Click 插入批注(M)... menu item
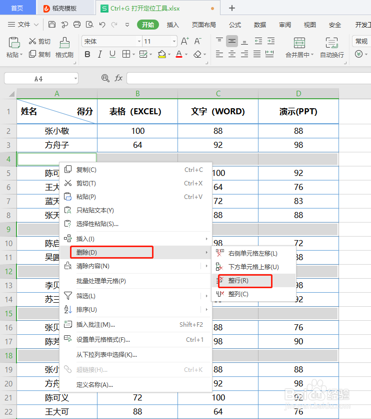This screenshot has width=371, height=419. pyautogui.click(x=136, y=325)
